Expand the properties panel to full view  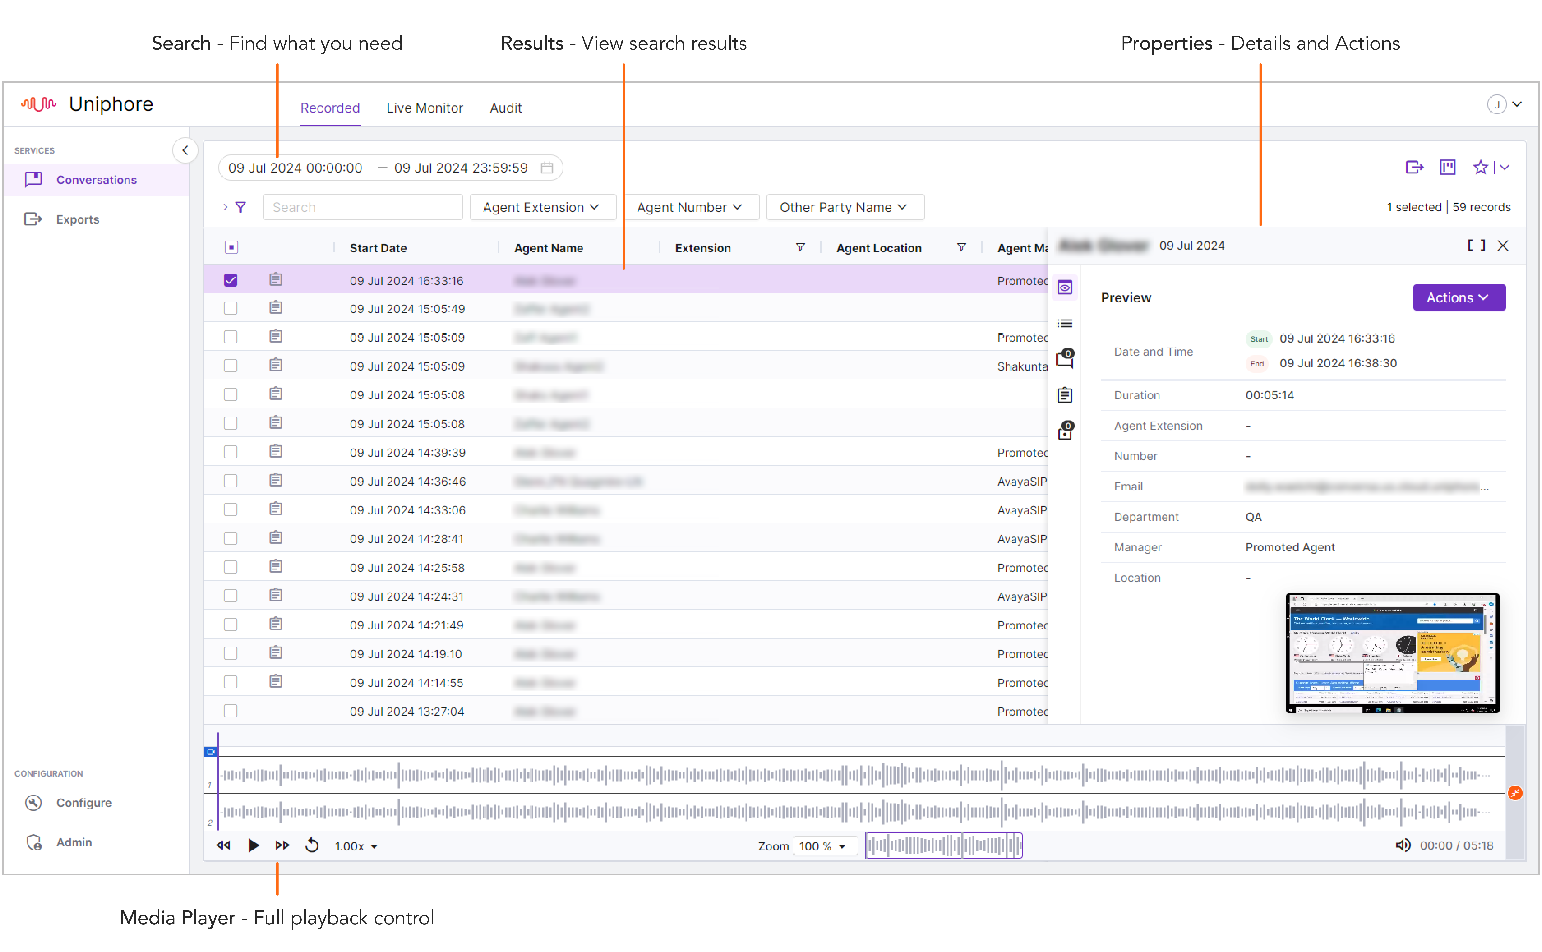[1477, 246]
